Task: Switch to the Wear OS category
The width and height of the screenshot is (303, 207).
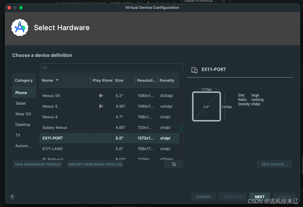Action: point(23,114)
